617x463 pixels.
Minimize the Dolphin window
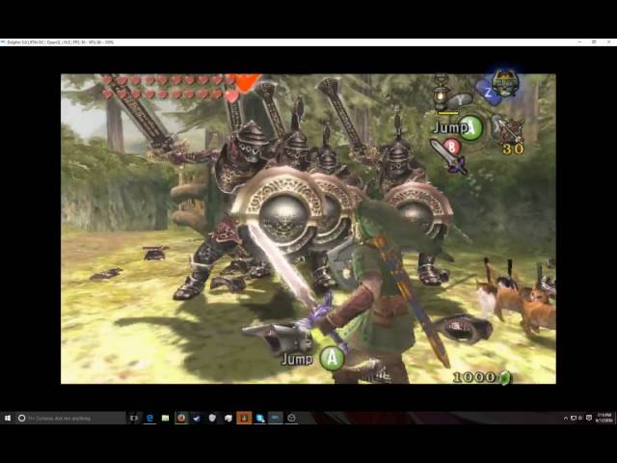[x=580, y=41]
